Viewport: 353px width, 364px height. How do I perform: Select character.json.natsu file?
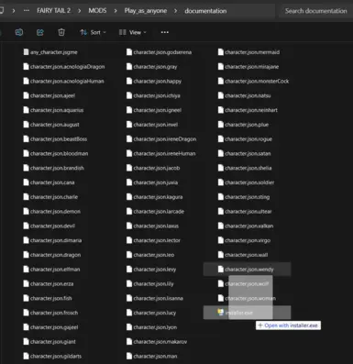[x=245, y=95]
